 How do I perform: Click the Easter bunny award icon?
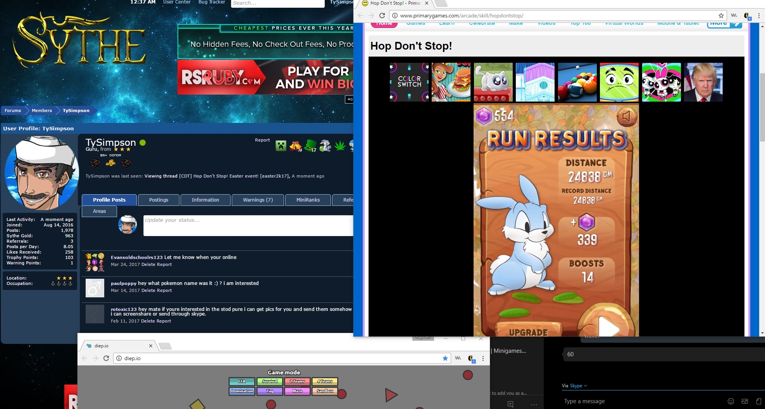(x=325, y=145)
